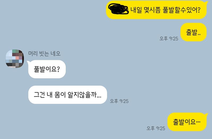
Task: Open the pixelated profile picture of the sender
Action: pos(15,59)
